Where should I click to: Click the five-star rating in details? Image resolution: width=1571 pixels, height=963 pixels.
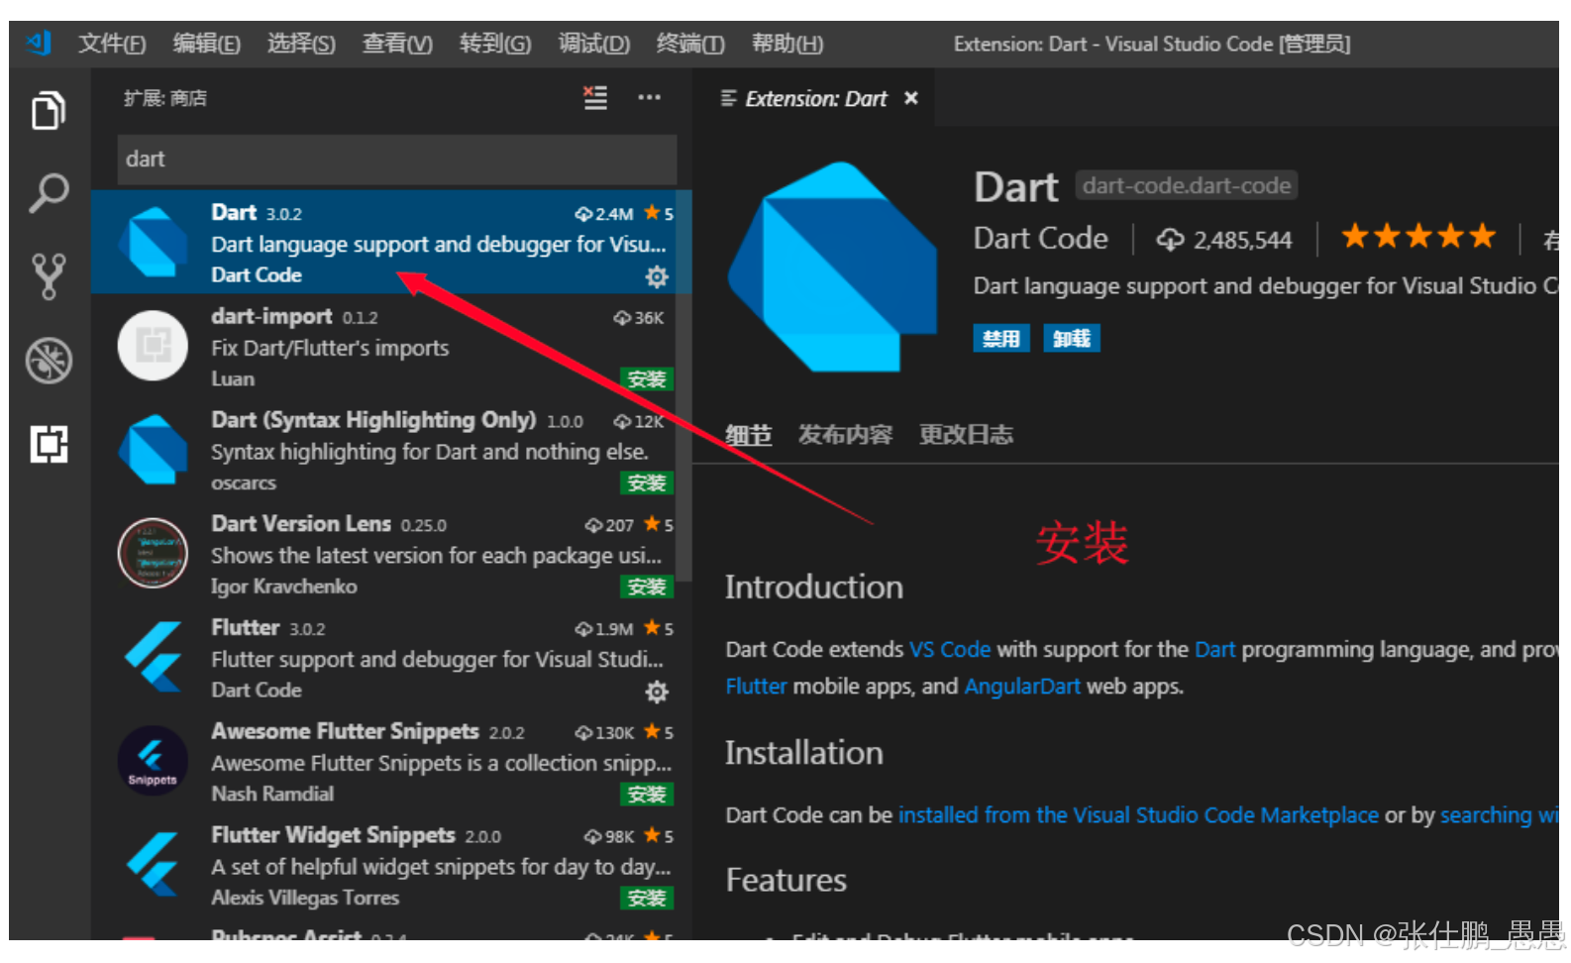tap(1418, 237)
